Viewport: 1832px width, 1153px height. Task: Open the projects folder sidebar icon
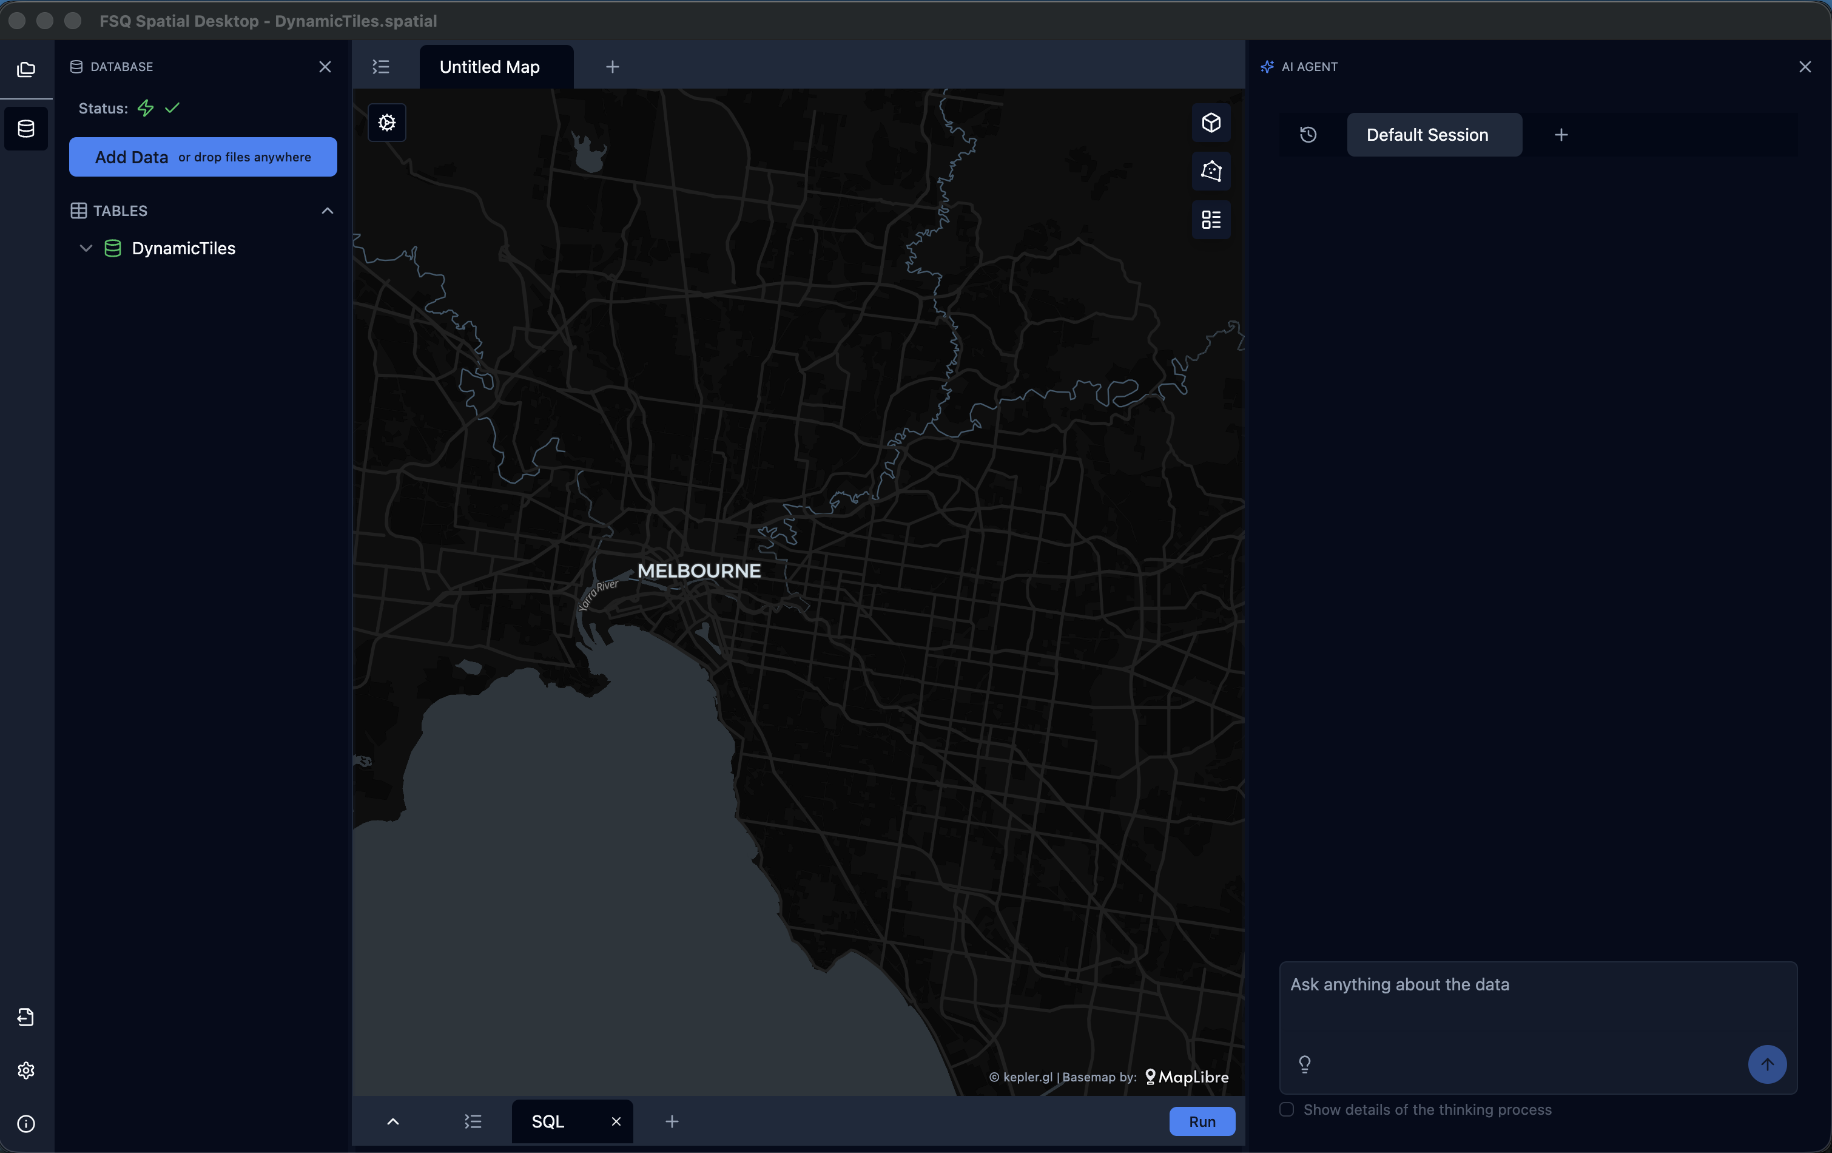[x=26, y=69]
